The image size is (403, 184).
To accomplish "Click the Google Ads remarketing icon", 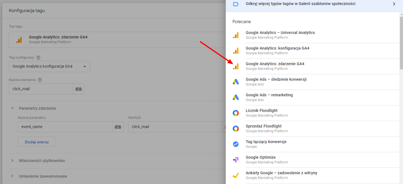I will [236, 97].
